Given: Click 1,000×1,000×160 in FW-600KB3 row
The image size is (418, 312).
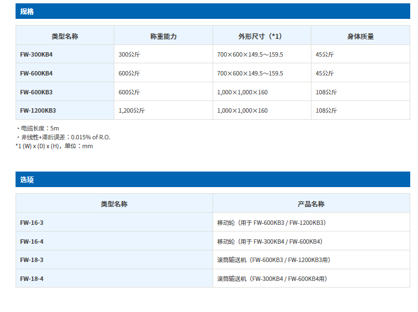Looking at the screenshot, I should click(x=262, y=92).
